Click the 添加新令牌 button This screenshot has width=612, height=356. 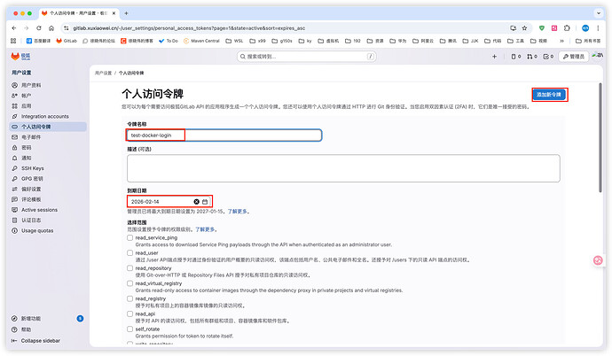pyautogui.click(x=549, y=94)
